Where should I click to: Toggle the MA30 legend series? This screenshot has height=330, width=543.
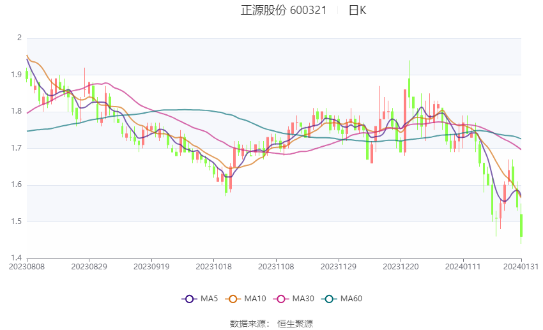(x=294, y=299)
